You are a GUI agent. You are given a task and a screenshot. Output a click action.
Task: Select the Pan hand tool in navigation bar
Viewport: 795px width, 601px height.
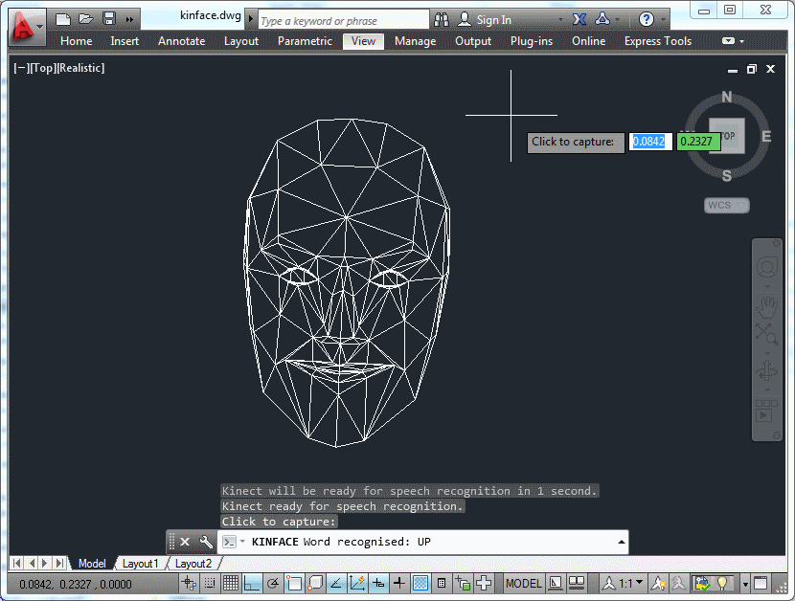(766, 305)
